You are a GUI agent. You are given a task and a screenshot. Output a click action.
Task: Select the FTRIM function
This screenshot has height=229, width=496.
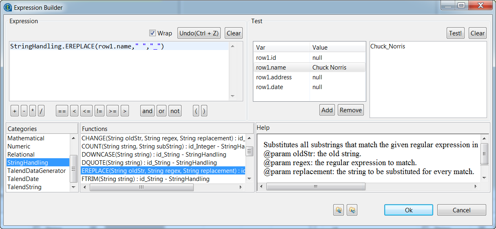click(x=163, y=179)
